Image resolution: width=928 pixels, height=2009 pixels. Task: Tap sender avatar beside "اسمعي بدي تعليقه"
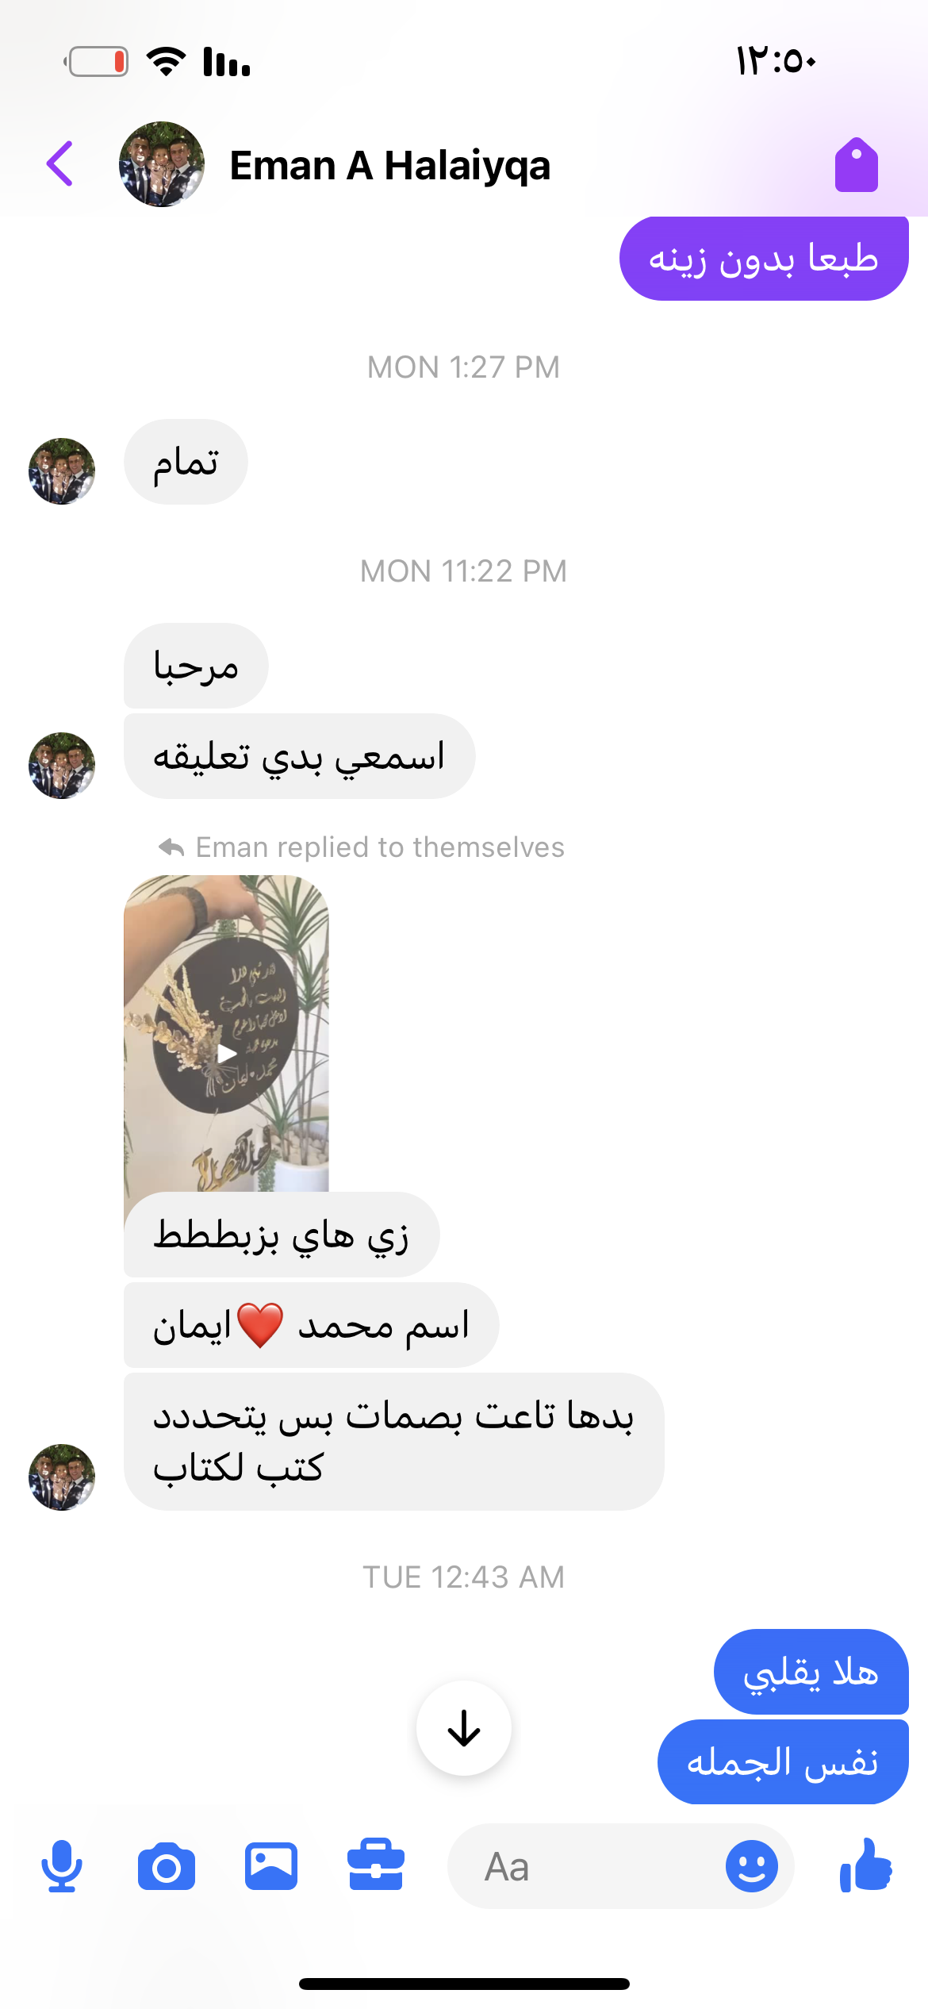62,766
